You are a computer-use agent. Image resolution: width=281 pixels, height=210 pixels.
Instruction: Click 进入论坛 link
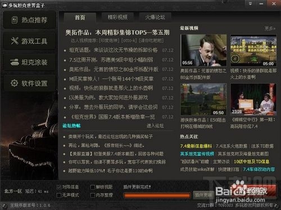(x=155, y=126)
